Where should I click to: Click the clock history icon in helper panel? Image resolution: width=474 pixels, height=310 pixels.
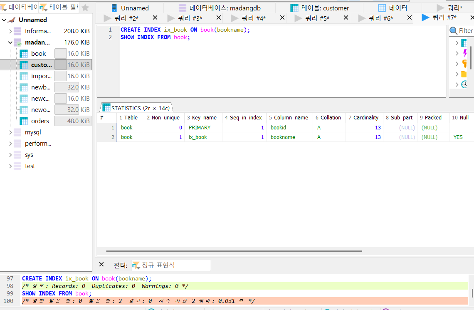coord(464,84)
